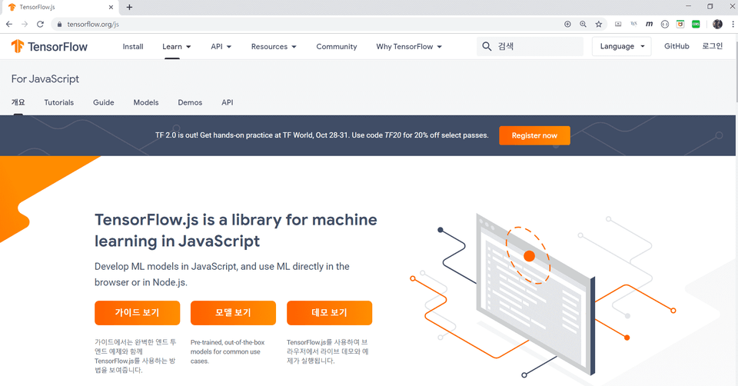Click the 가이드 보기 button
The image size is (738, 386).
[x=138, y=312]
